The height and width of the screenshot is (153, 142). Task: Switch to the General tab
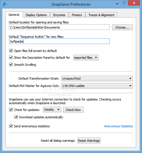point(14,15)
